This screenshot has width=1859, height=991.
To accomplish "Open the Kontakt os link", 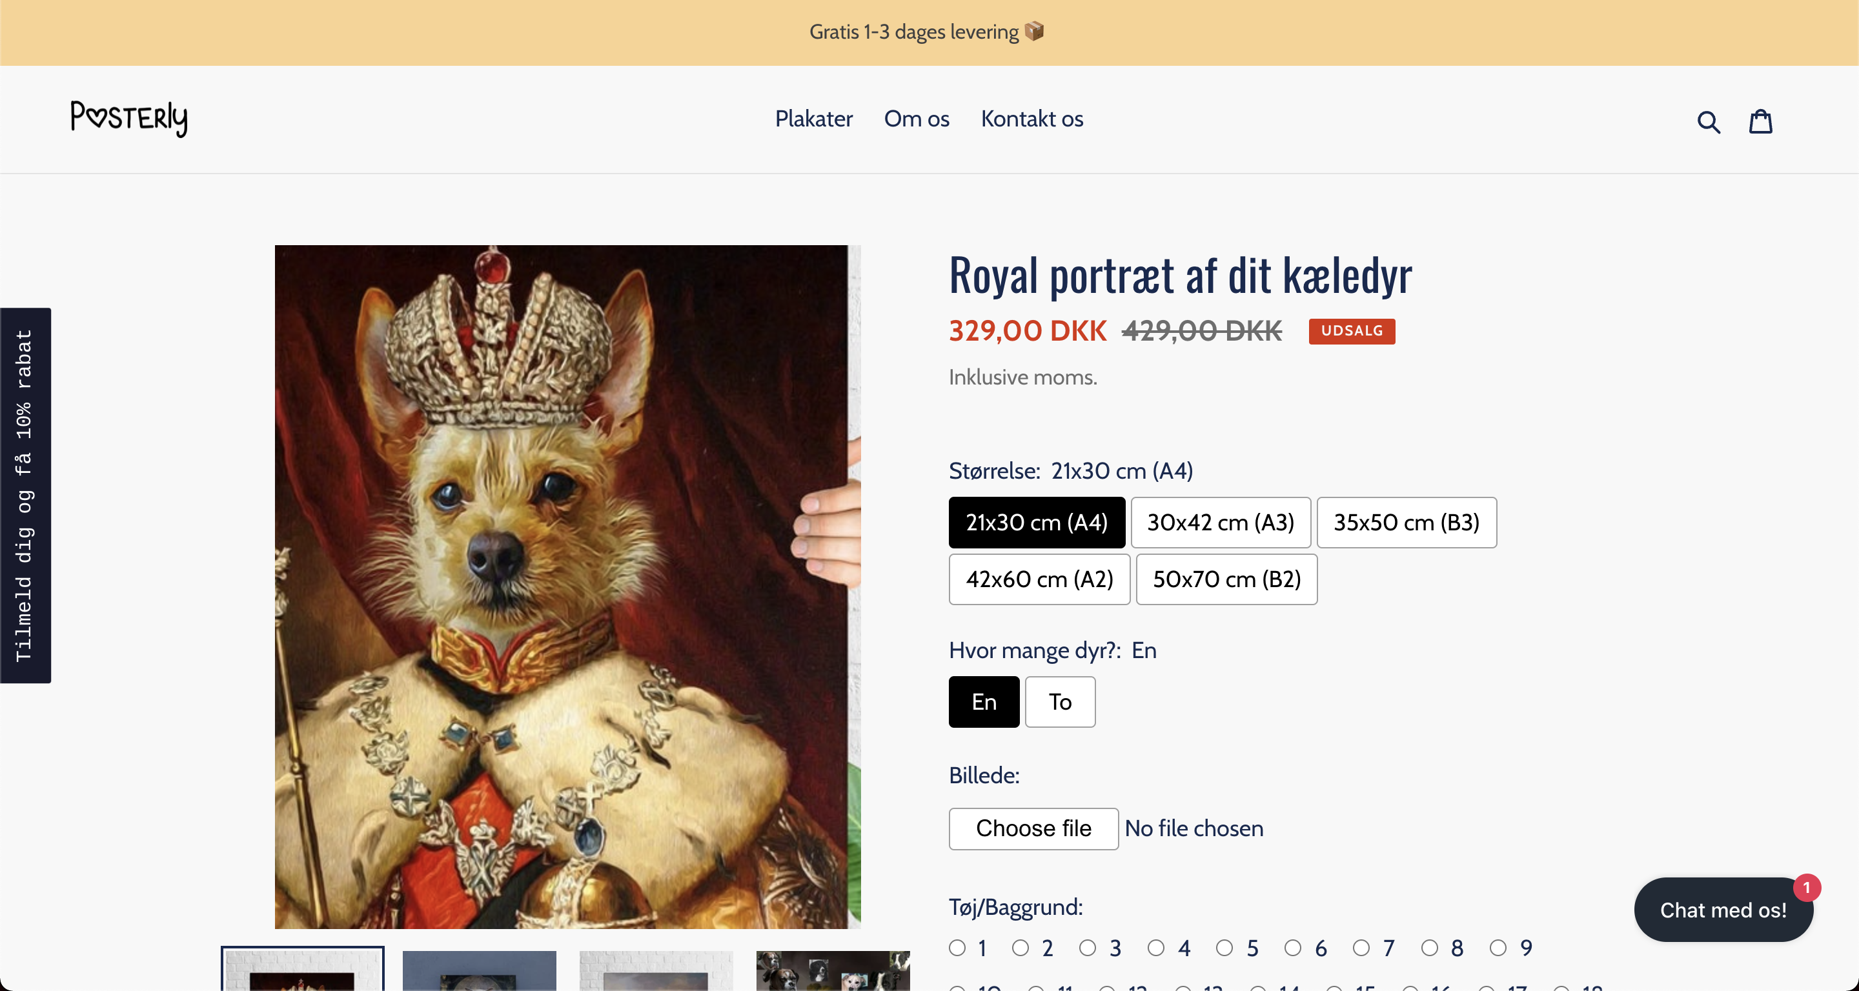I will pyautogui.click(x=1031, y=119).
